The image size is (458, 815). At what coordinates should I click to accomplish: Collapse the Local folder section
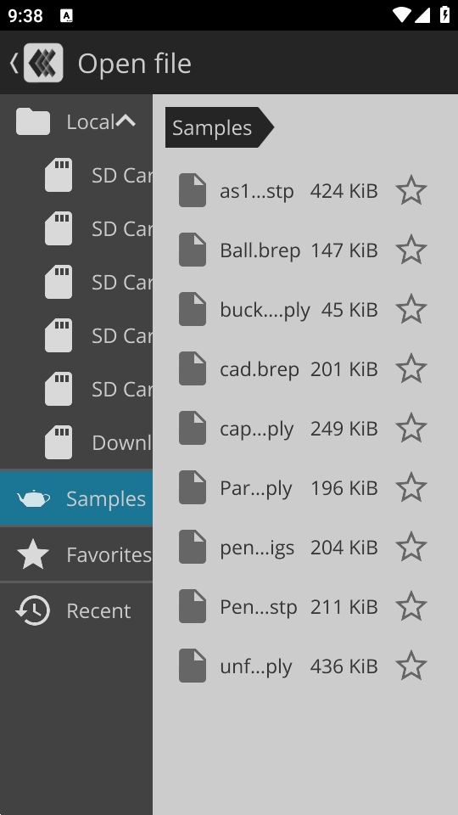click(126, 121)
